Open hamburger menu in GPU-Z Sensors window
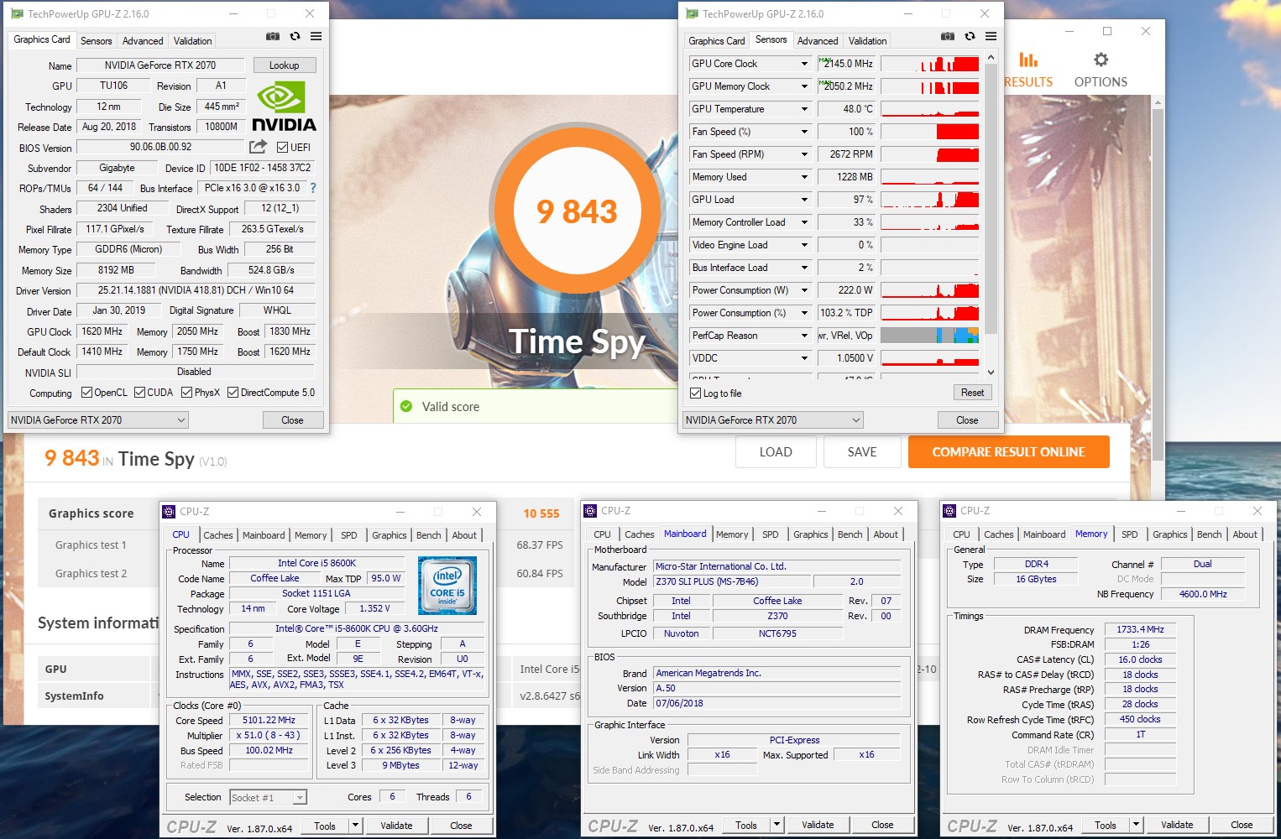 point(991,37)
